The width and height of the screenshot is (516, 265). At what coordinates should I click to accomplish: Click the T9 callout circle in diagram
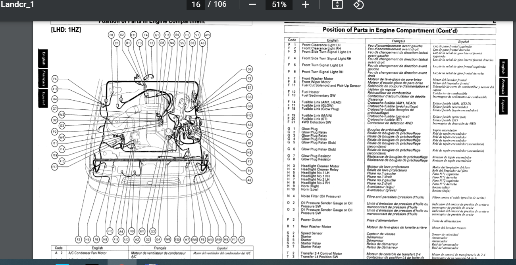[249, 171]
